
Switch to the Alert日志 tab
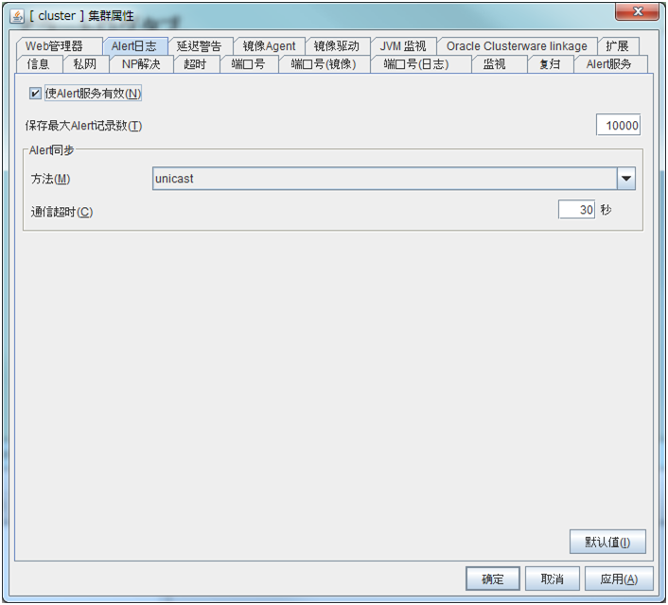pos(135,46)
